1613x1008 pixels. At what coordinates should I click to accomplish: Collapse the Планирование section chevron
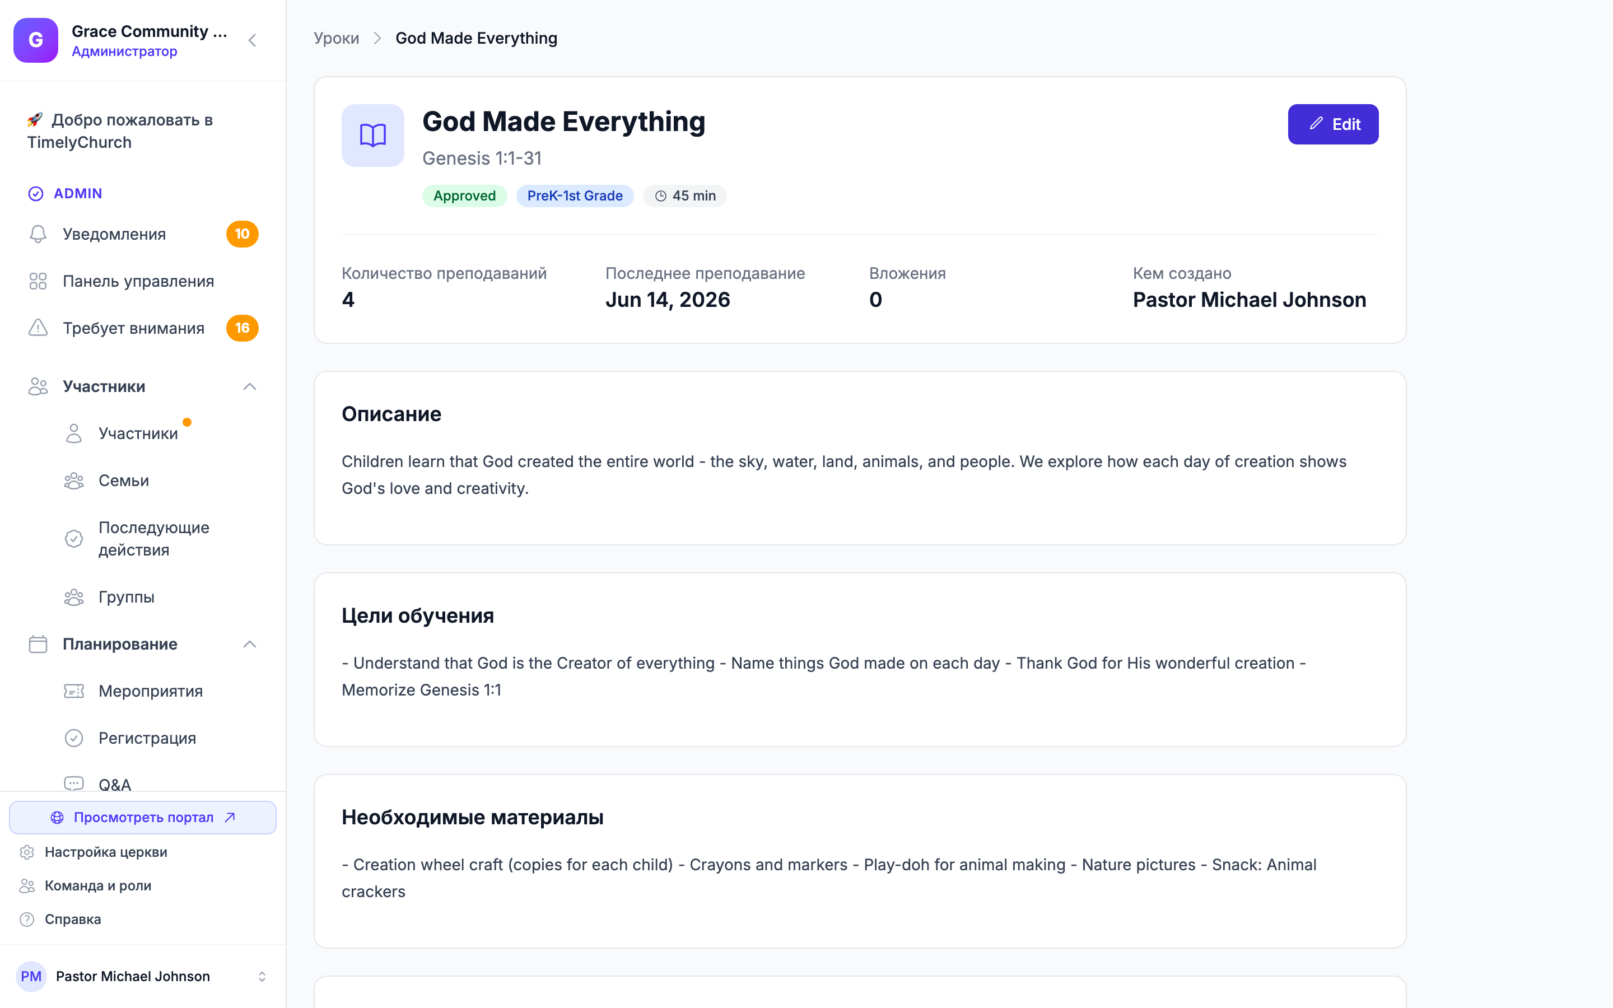[x=249, y=644]
